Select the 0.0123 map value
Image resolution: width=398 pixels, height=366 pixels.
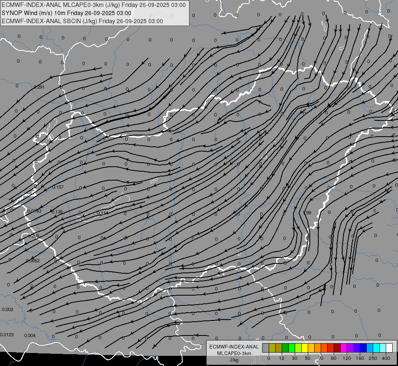pyautogui.click(x=7, y=335)
